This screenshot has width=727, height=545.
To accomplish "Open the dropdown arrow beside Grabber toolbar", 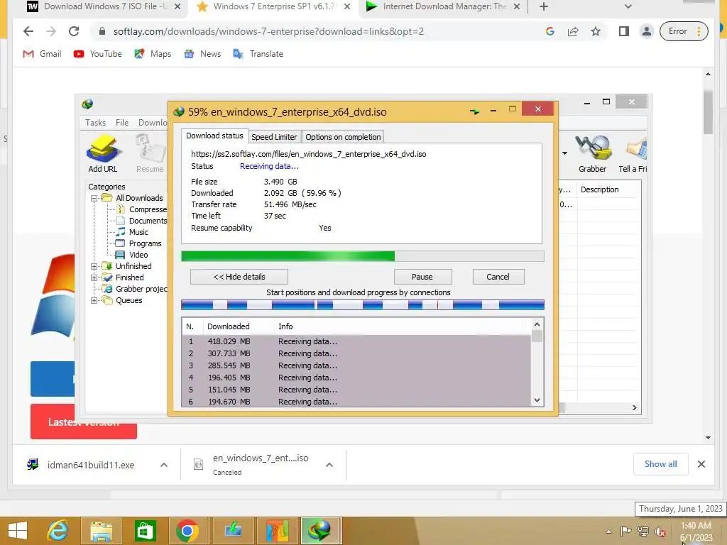I will [x=564, y=153].
